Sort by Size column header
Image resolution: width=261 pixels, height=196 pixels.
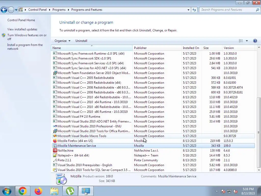coord(212,48)
